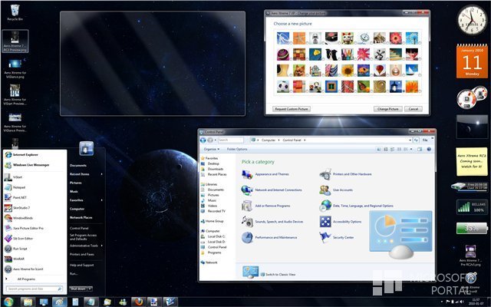This screenshot has width=491, height=307.
Task: Click the Control Panel back navigation button
Action: coord(203,140)
